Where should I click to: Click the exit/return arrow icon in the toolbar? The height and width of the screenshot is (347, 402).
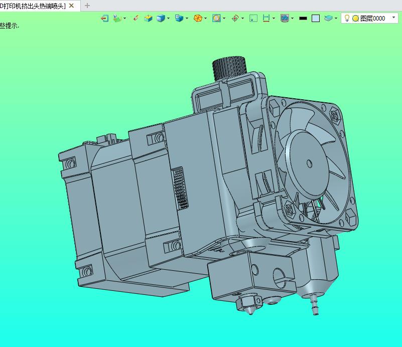(x=104, y=19)
